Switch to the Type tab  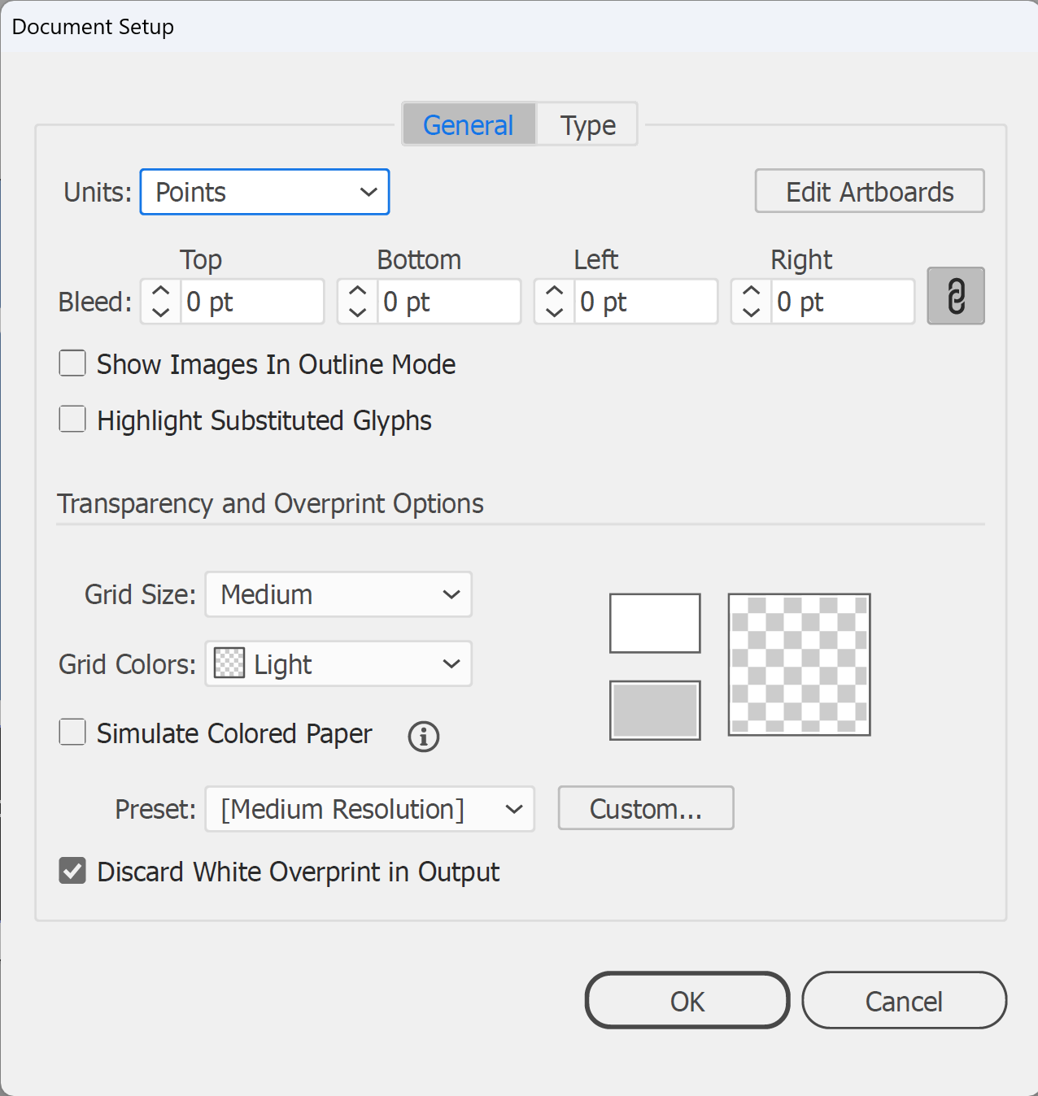click(587, 124)
